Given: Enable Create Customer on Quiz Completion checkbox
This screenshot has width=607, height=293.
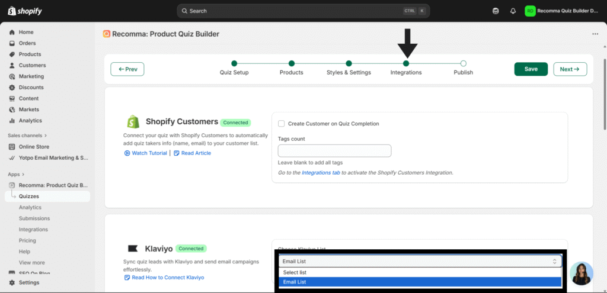Looking at the screenshot, I should pyautogui.click(x=282, y=124).
